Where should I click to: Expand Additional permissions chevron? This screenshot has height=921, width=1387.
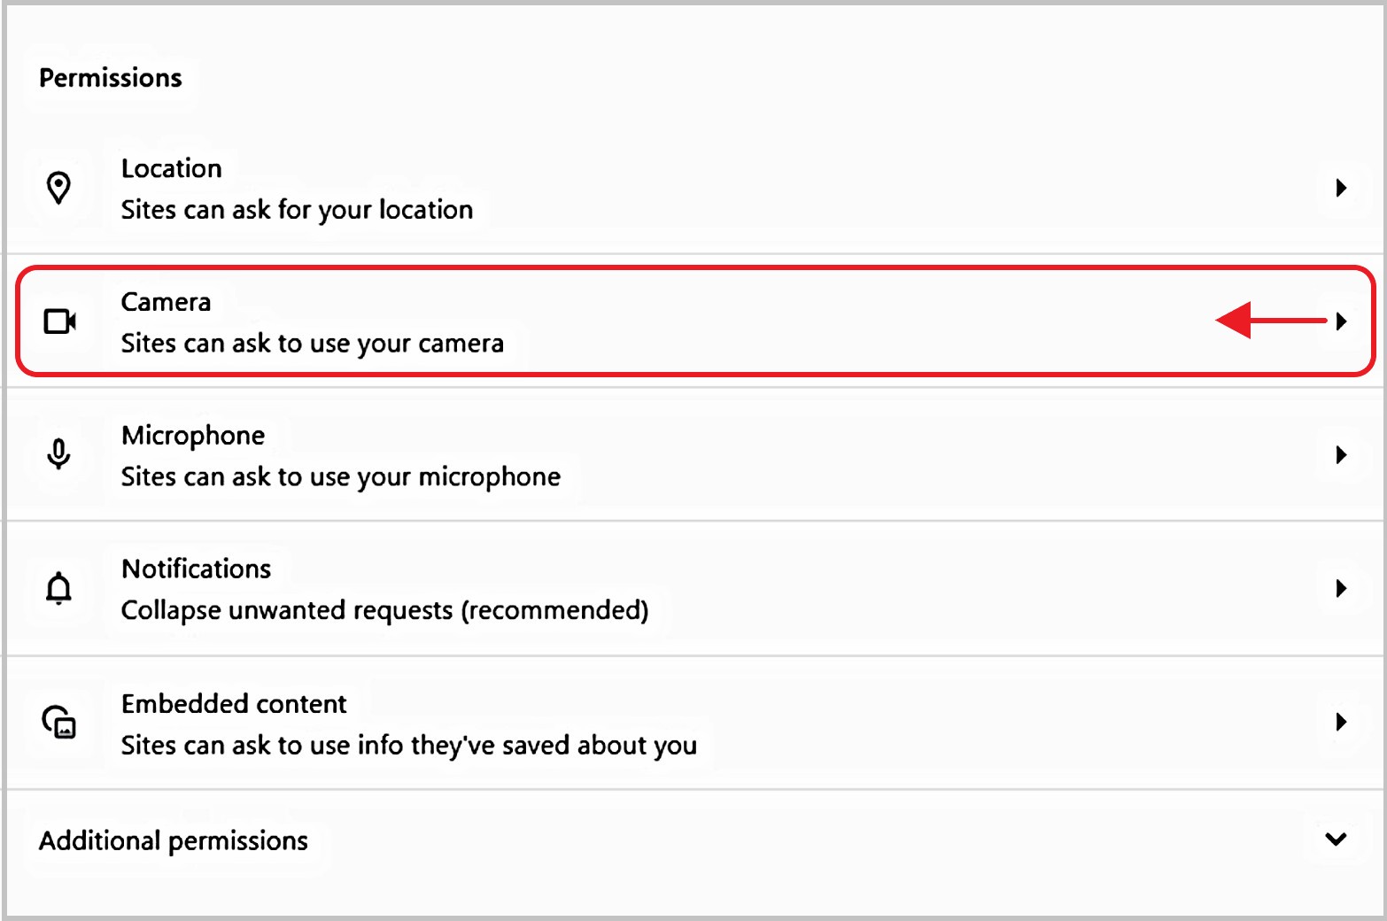pyautogui.click(x=1336, y=839)
